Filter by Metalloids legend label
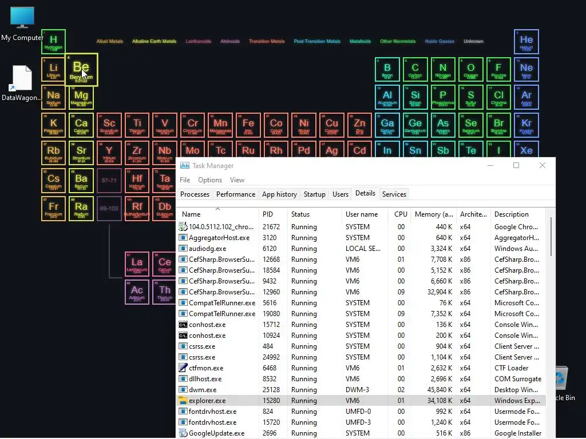586x439 pixels. point(360,41)
